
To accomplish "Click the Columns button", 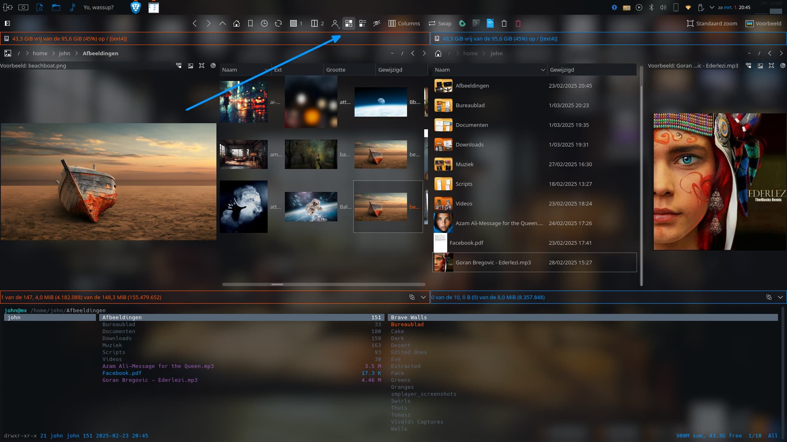I will pyautogui.click(x=404, y=24).
